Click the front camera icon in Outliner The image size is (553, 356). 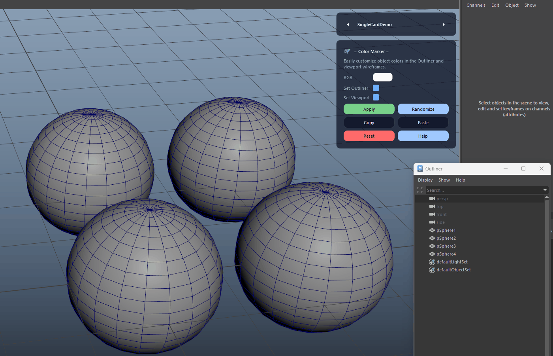click(x=432, y=214)
